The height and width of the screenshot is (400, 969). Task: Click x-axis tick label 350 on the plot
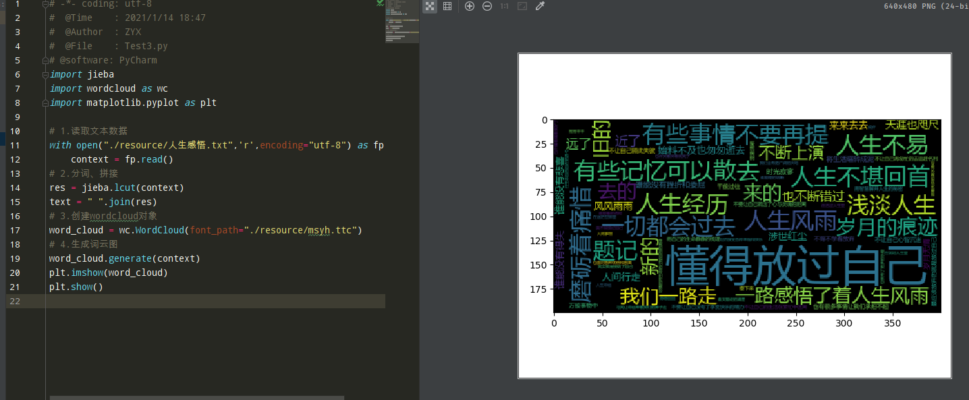892,324
